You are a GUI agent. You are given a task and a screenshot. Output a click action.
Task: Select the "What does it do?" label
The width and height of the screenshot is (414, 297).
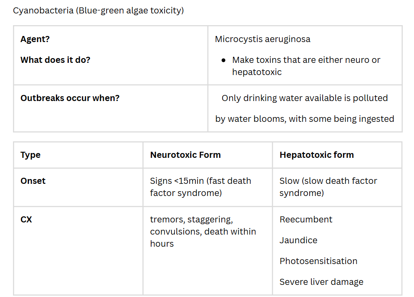pyautogui.click(x=55, y=60)
